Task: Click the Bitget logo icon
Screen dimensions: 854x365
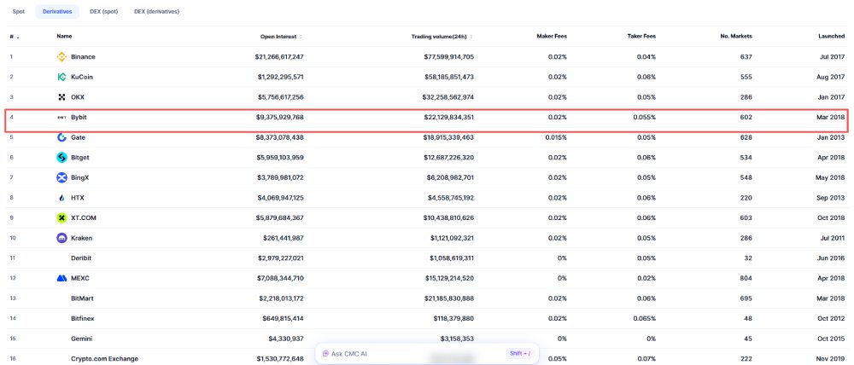Action: coord(61,158)
